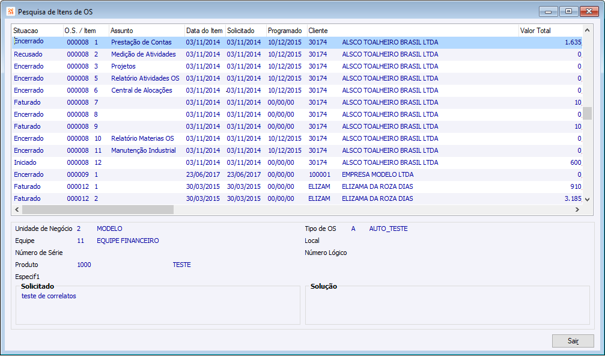Image resolution: width=605 pixels, height=356 pixels.
Task: Sort by the Situacao column header
Action: click(x=37, y=31)
